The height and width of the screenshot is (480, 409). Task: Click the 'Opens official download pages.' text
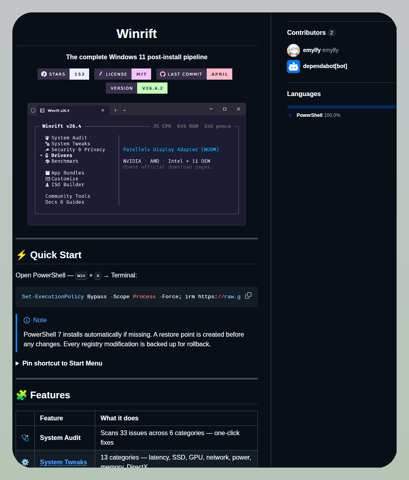click(x=168, y=167)
